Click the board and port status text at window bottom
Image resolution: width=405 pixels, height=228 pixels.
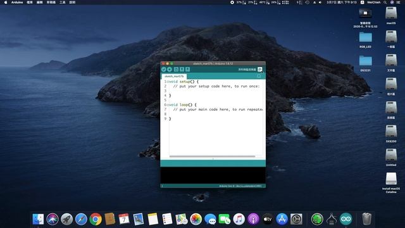click(240, 186)
